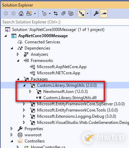Click the Microsoft.NETCore.App framework icon
The height and width of the screenshot is (148, 129).
[33, 73]
